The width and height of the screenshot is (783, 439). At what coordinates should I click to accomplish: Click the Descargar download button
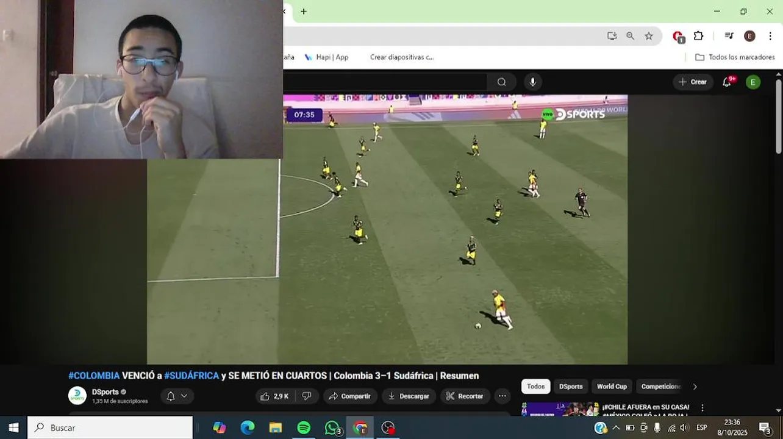coord(409,396)
